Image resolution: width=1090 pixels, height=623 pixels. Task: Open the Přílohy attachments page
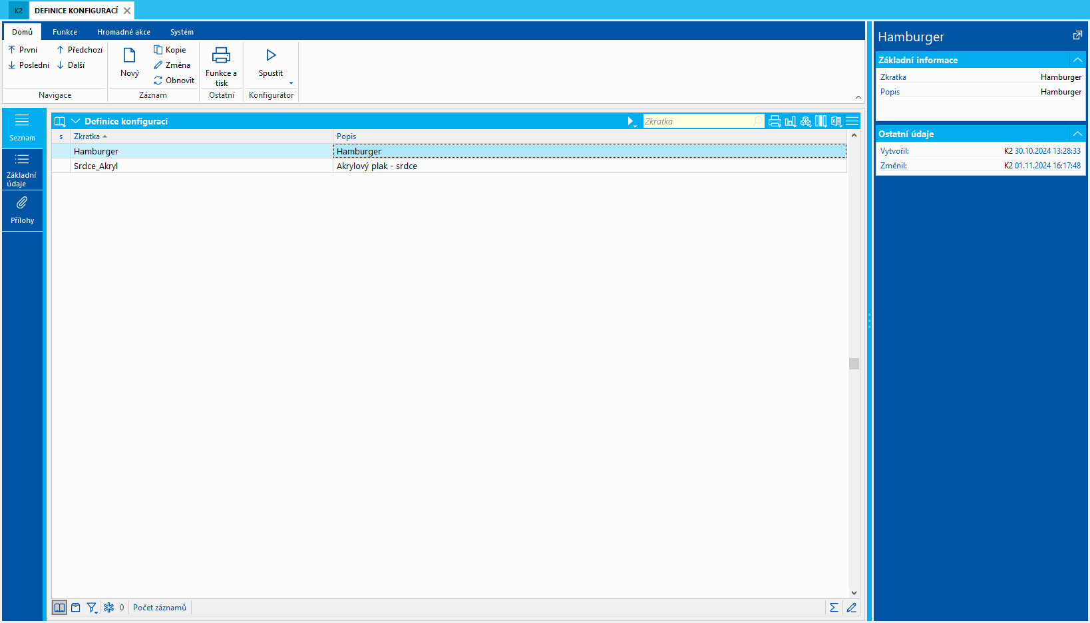22,210
